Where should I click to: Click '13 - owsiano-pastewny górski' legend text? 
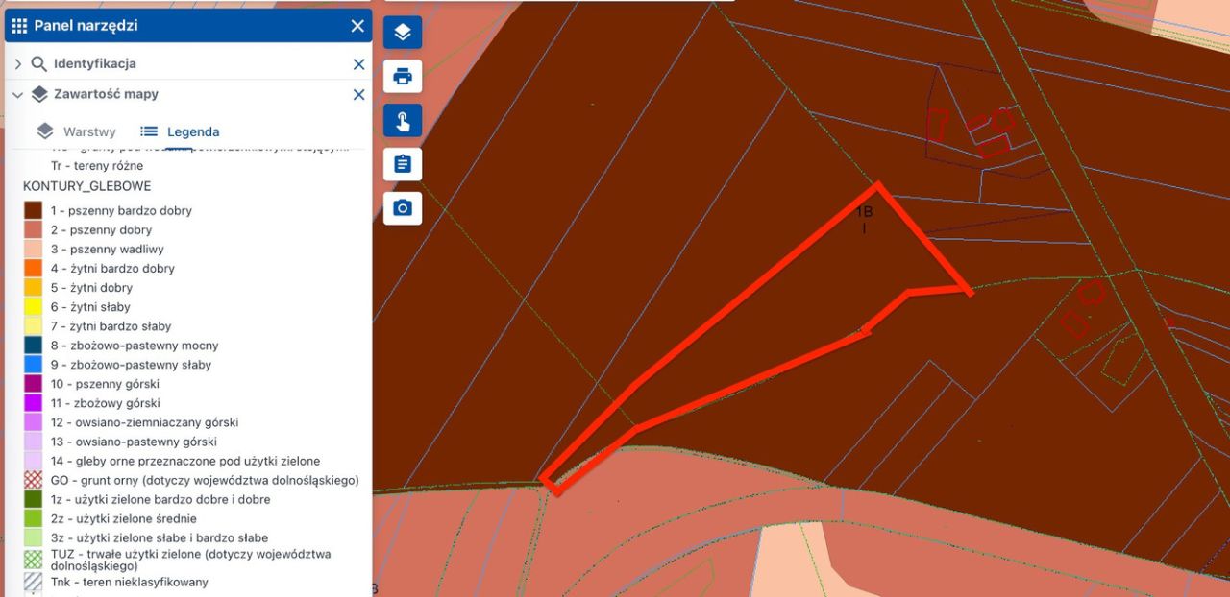(134, 442)
